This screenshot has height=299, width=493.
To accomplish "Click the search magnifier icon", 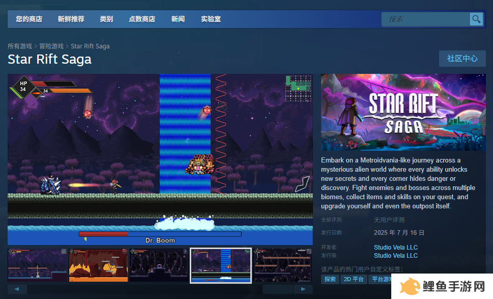I will point(476,19).
